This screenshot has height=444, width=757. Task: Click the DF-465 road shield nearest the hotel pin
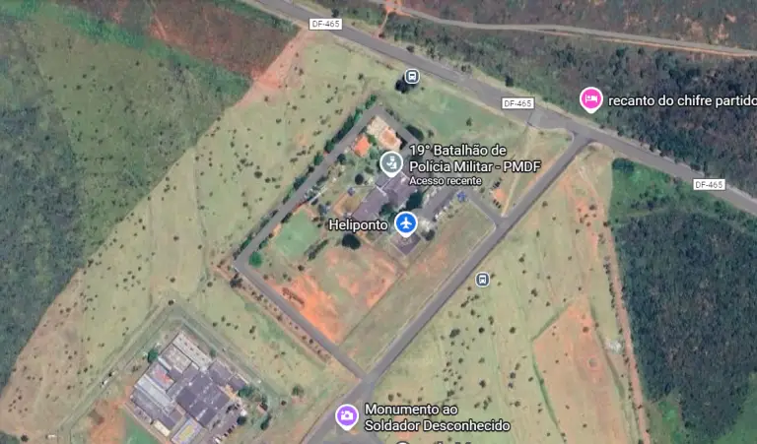point(517,103)
